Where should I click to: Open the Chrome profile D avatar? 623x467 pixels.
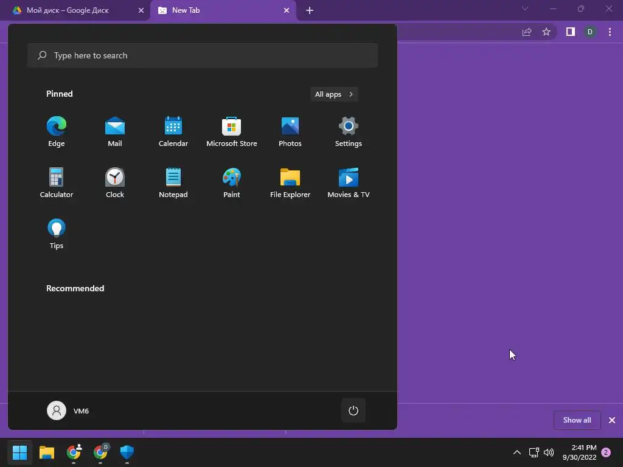[590, 32]
